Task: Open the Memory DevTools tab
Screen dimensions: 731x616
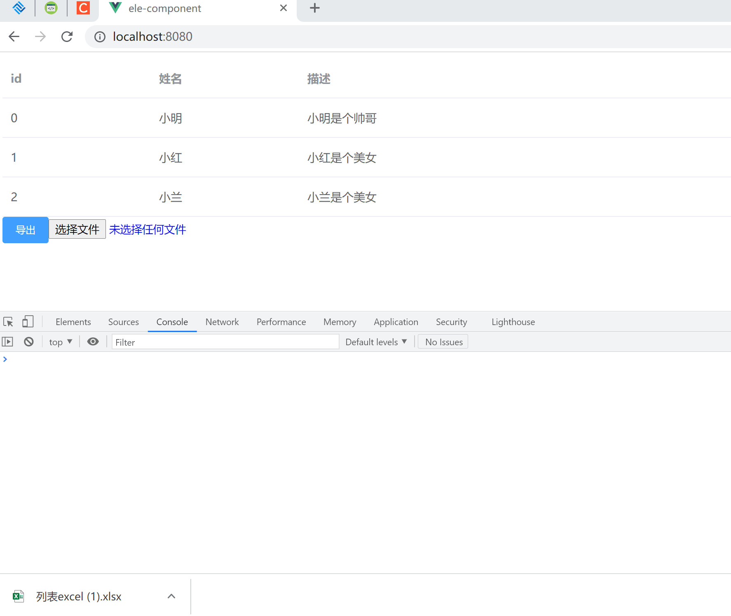Action: coord(340,322)
